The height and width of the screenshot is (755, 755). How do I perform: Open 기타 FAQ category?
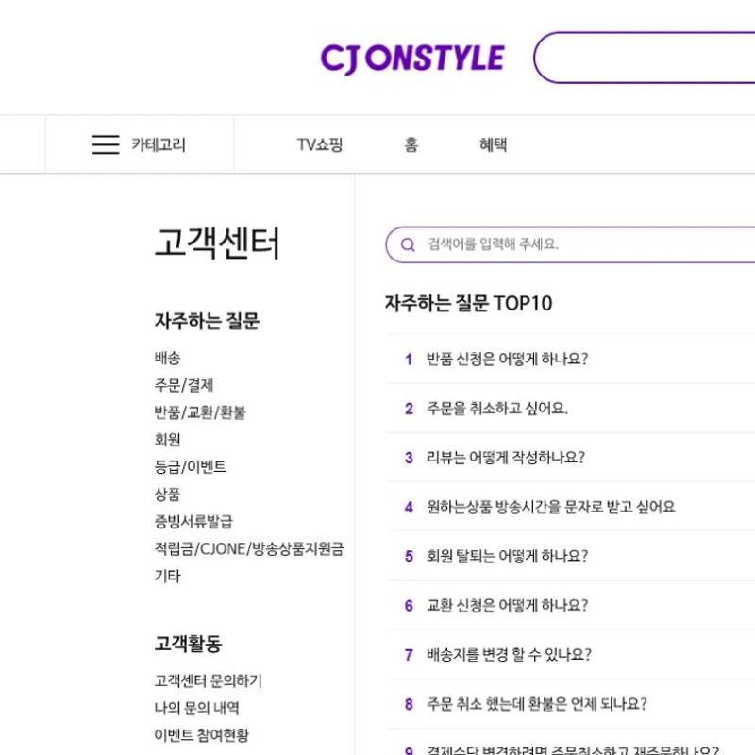(x=167, y=576)
